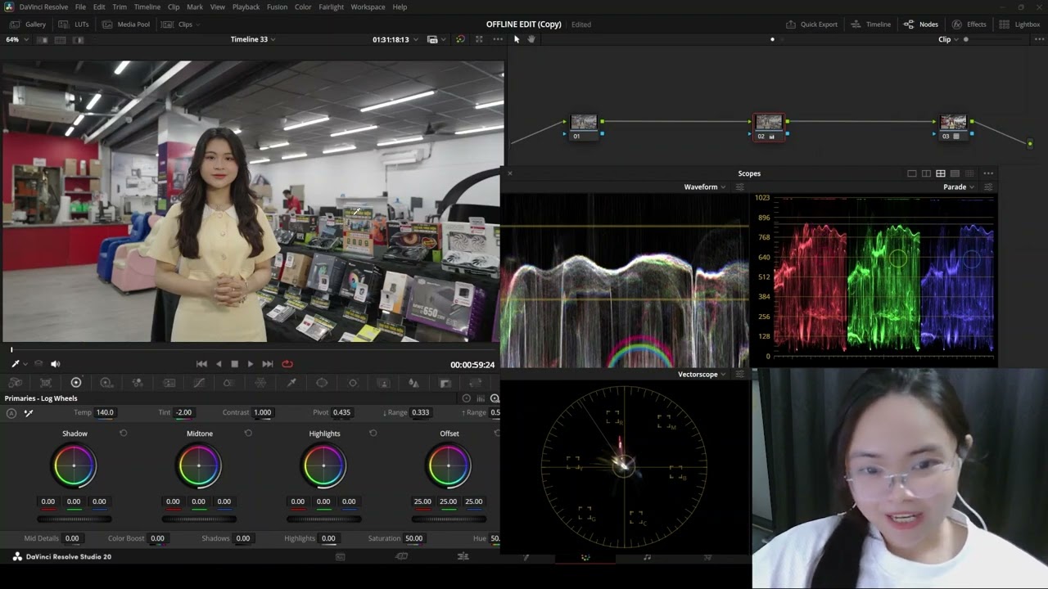Viewport: 1048px width, 589px height.
Task: Open the Curves palette icon
Action: click(x=199, y=383)
